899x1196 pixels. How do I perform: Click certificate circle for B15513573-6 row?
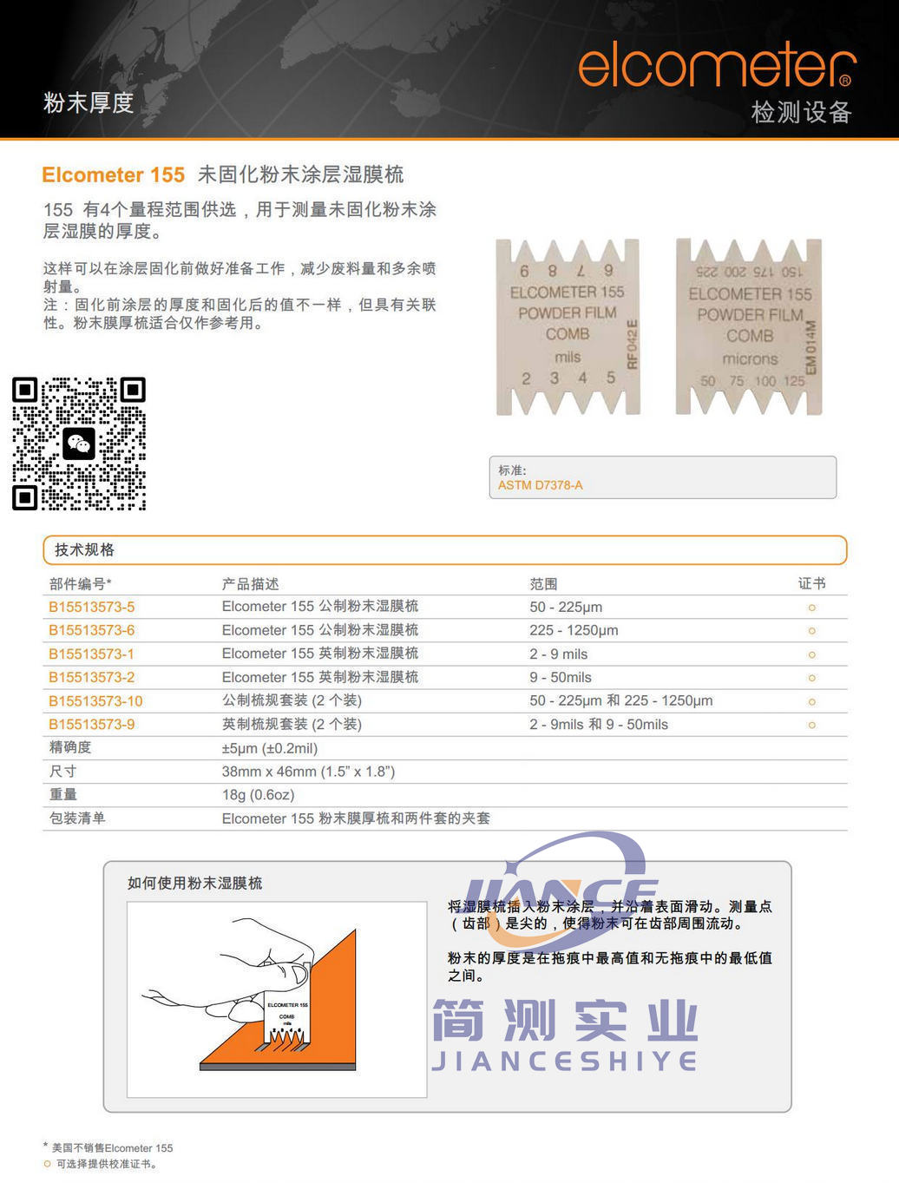coord(812,631)
